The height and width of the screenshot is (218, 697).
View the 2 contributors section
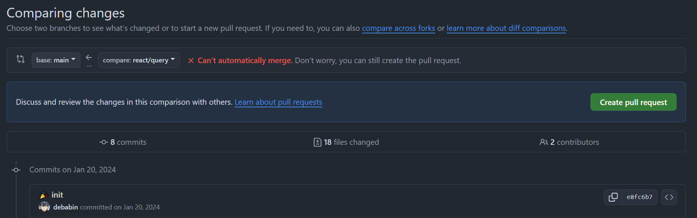(569, 142)
